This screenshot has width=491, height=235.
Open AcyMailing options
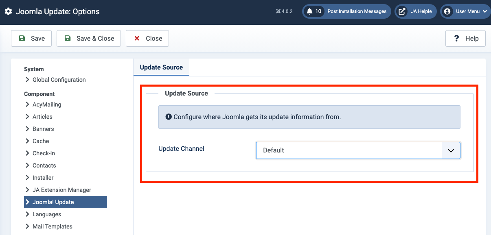tap(47, 104)
